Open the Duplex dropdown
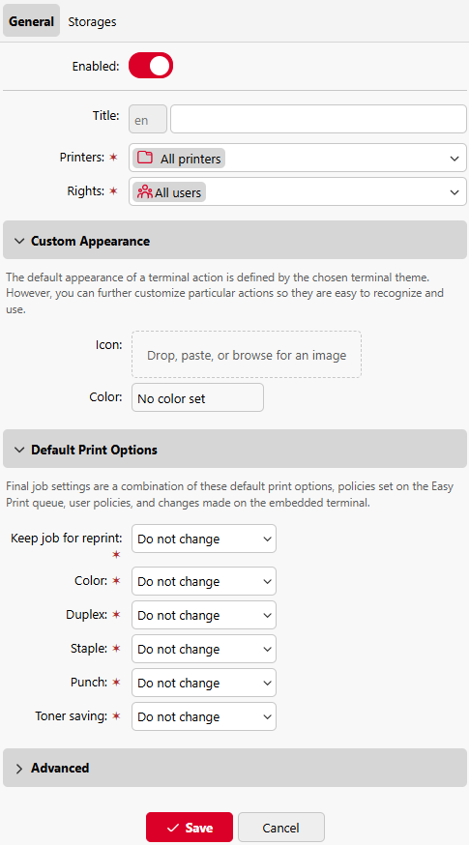The width and height of the screenshot is (469, 845). click(204, 616)
